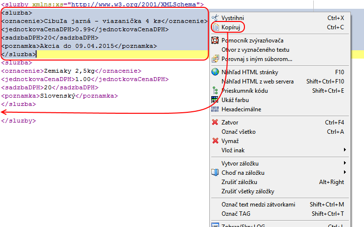The image size is (364, 227).
Task: Click the globe icon for Náhľad HTML stránky
Action: click(215, 72)
